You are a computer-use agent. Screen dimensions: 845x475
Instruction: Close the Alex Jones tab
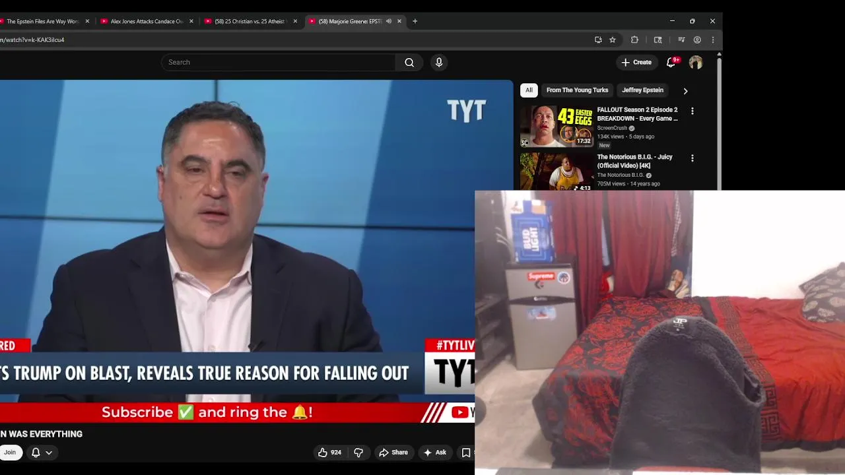(191, 21)
